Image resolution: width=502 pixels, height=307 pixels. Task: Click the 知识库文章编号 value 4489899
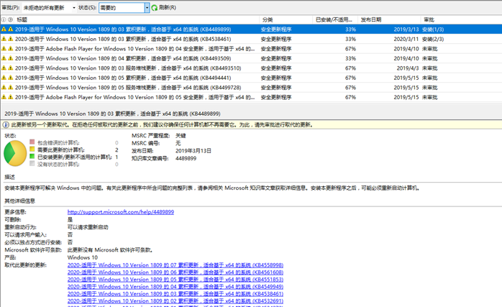[186, 158]
